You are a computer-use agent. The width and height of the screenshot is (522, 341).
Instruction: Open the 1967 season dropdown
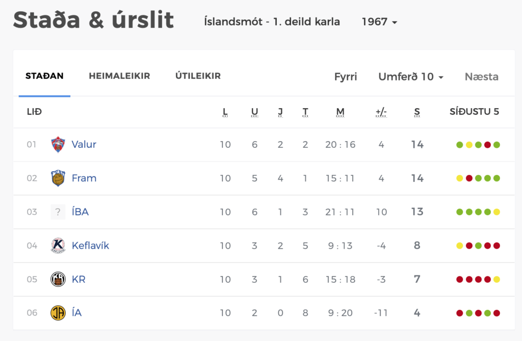(379, 22)
